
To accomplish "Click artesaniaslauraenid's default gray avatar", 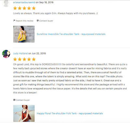I will point(6,4).
